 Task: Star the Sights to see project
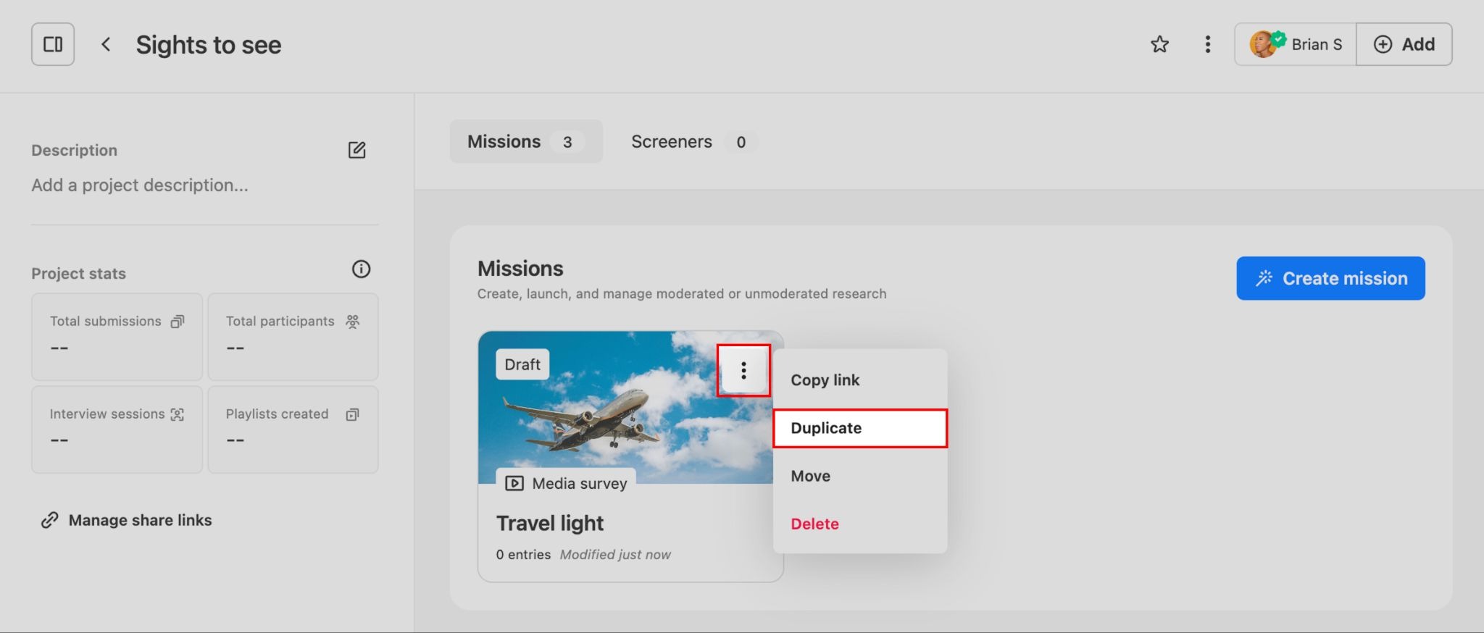pos(1159,44)
